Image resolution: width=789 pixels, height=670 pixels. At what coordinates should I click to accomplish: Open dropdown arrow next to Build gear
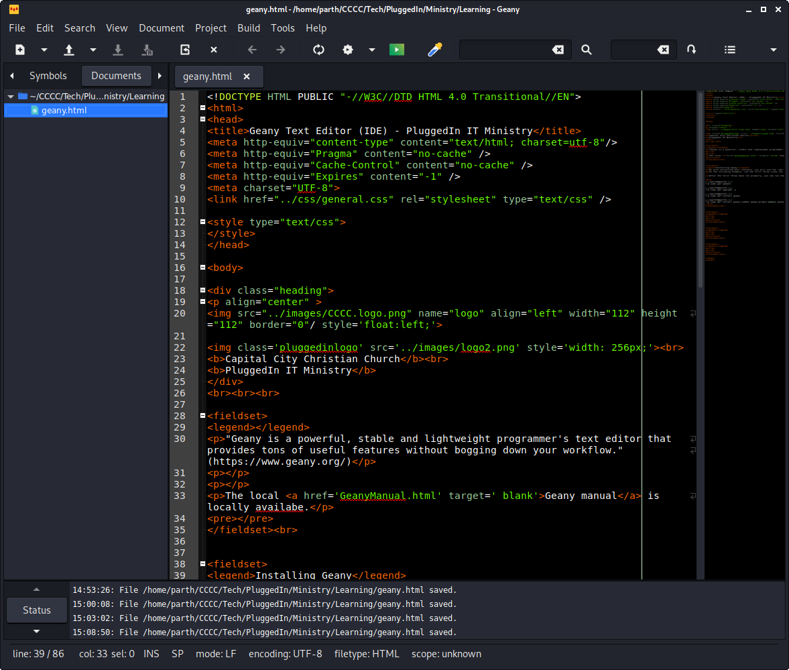tap(371, 50)
